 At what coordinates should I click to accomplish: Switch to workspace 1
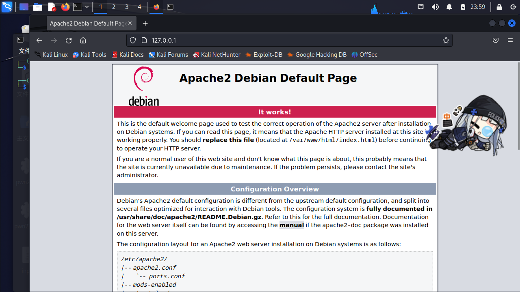pyautogui.click(x=101, y=7)
